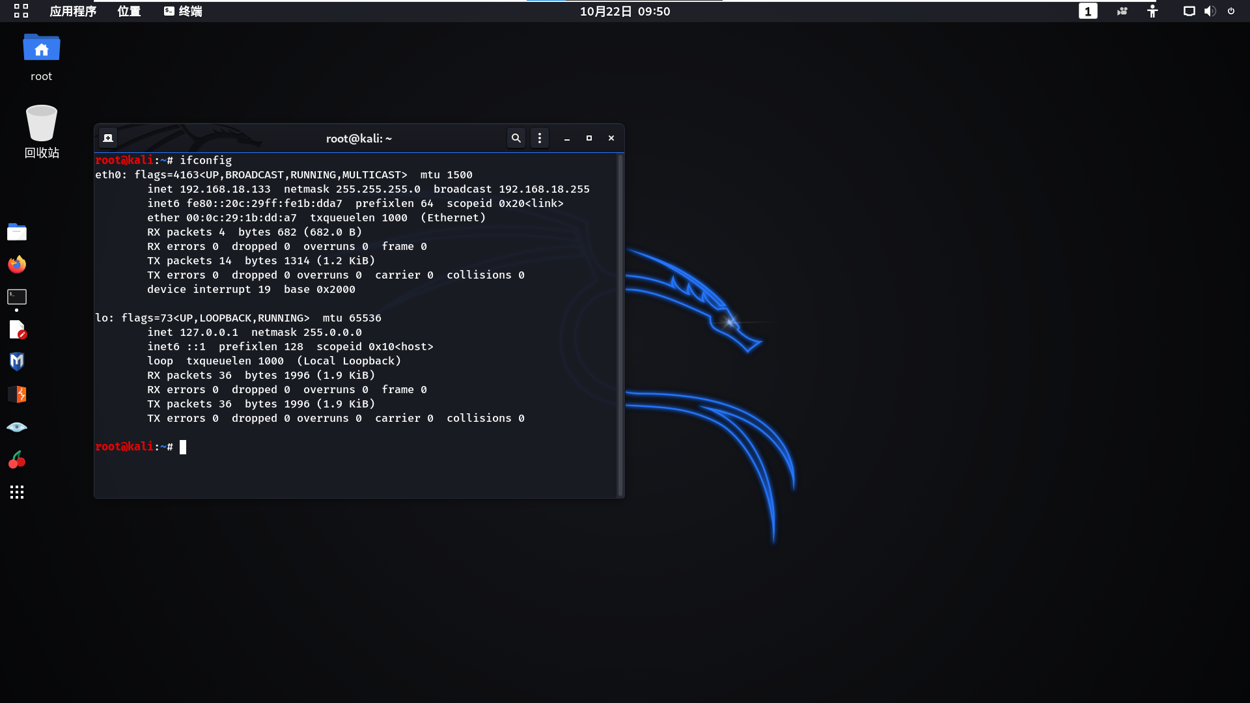Screen dimensions: 1250x703
Task: Open the 位置 menu
Action: 129,11
